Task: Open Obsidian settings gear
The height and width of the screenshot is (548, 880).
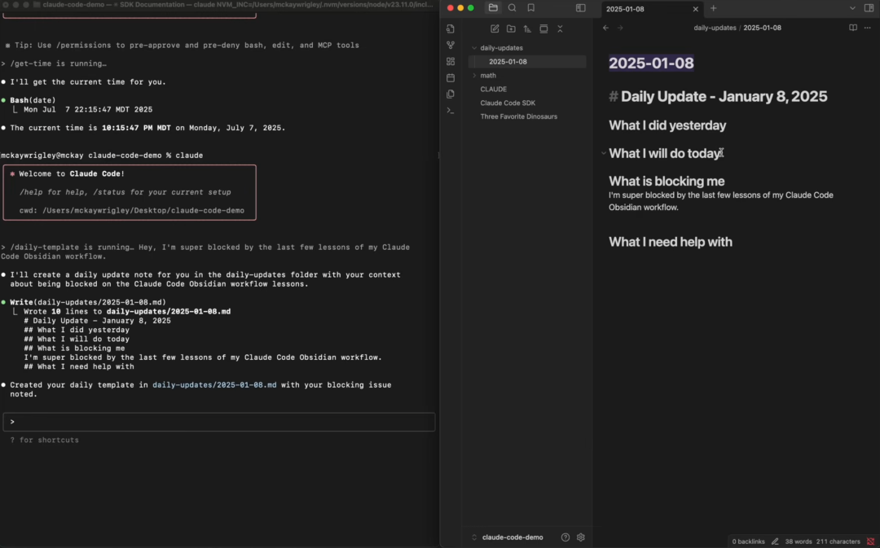Action: click(581, 537)
